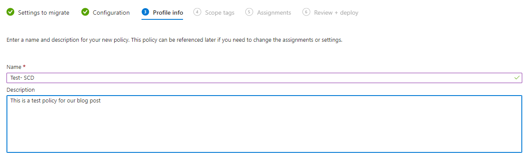Screen dimensions: 527x158
Task: Click inside the Description text area
Action: pos(264,124)
